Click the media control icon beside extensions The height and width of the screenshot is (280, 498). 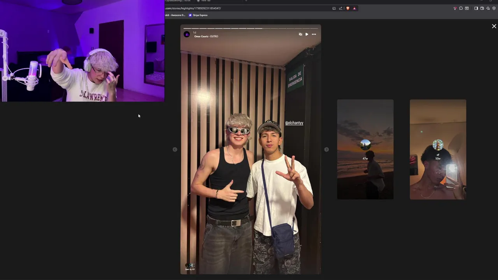tap(467, 8)
